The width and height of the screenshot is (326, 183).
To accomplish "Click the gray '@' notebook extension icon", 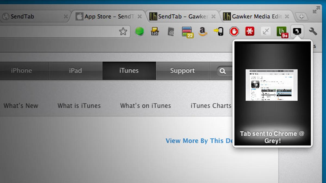I will 171,32.
